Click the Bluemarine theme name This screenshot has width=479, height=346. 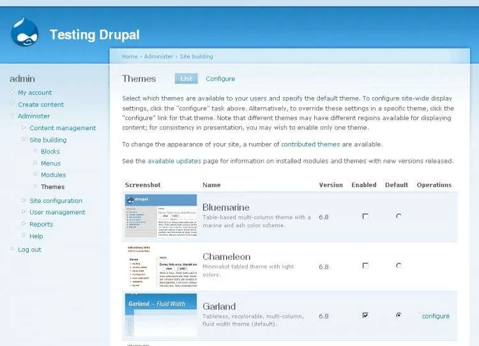click(225, 207)
